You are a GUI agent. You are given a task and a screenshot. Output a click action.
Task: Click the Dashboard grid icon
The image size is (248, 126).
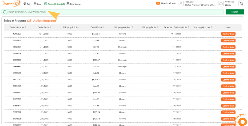pos(68,4)
